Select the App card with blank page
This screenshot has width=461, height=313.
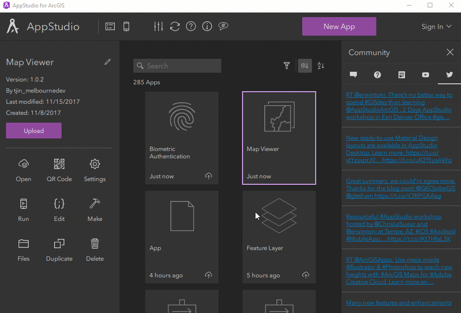coord(182,237)
